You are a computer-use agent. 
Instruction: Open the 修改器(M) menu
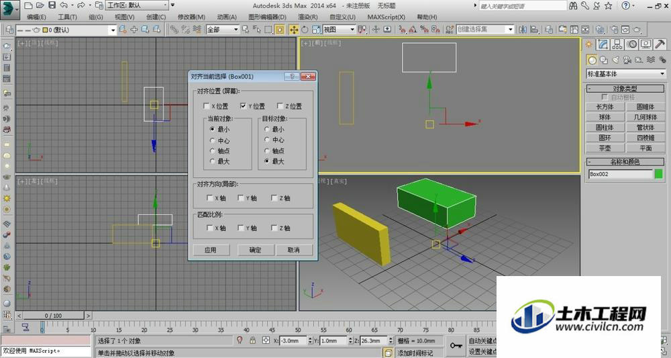(x=191, y=17)
